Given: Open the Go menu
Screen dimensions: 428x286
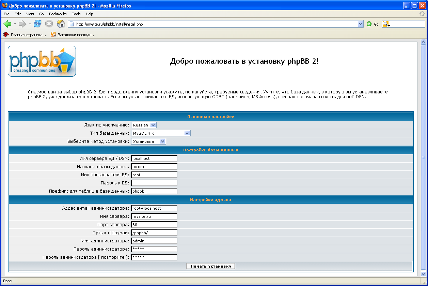Looking at the screenshot, I should tap(42, 14).
